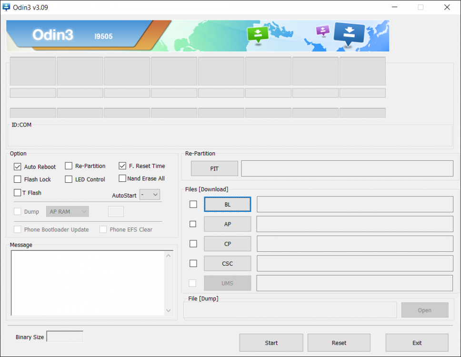Click the Odin3 app icon in title bar

coord(7,7)
